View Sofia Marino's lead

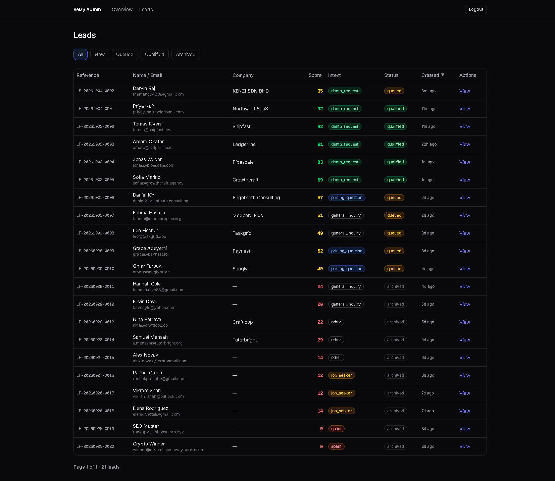(465, 180)
